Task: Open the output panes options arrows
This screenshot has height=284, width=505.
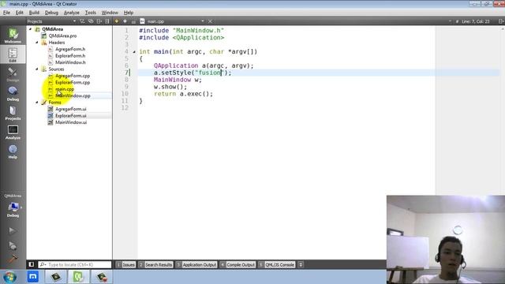Action: coord(301,265)
